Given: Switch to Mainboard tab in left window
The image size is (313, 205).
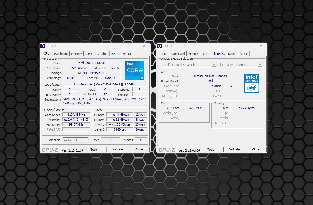Looking at the screenshot, I should click(61, 54).
